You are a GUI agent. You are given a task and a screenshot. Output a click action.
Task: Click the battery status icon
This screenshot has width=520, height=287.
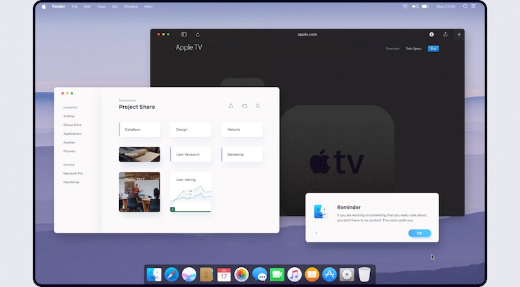(x=426, y=6)
